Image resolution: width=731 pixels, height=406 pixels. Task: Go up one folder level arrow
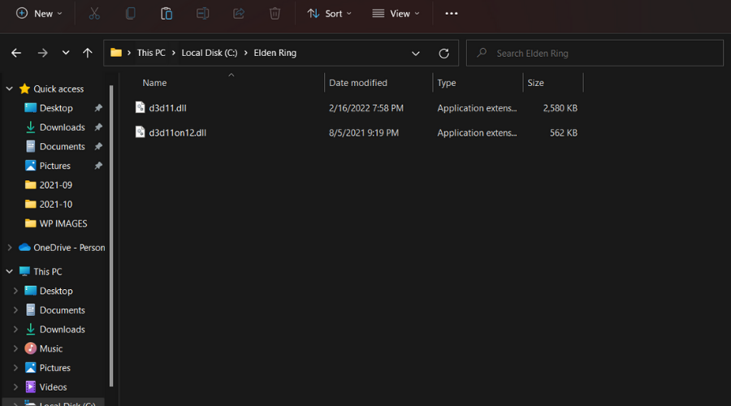click(87, 53)
